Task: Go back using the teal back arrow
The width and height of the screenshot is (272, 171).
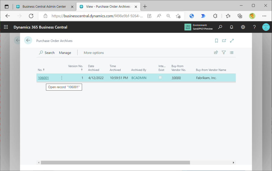Action: (x=28, y=40)
